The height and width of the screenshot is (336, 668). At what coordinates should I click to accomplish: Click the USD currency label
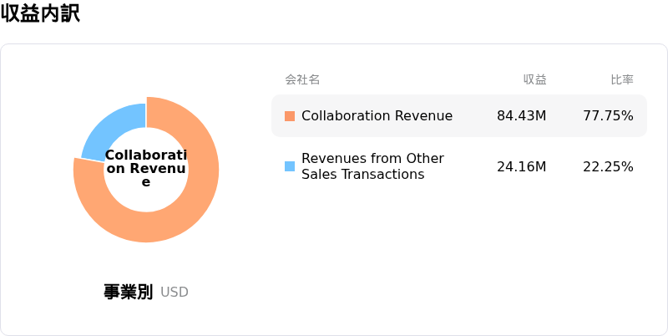175,293
